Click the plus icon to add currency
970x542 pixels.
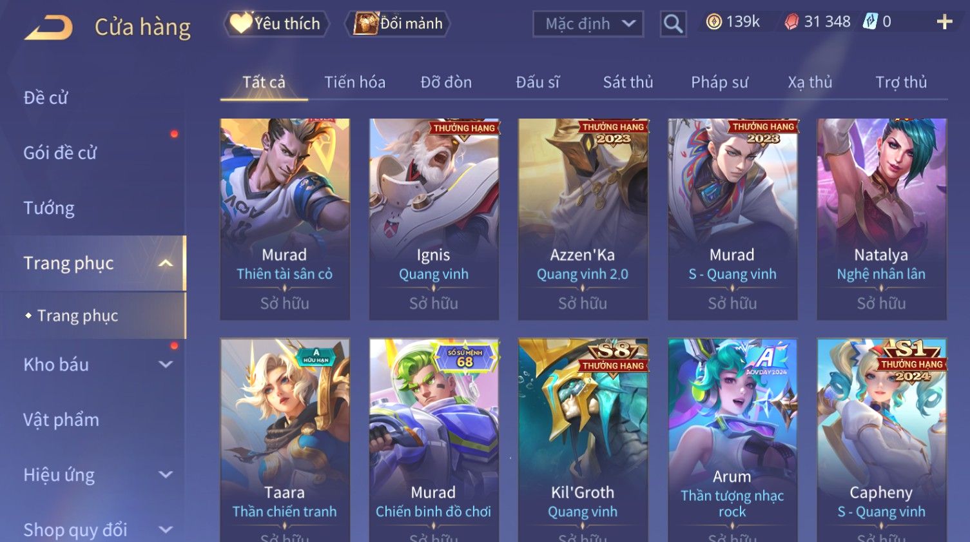pos(944,22)
